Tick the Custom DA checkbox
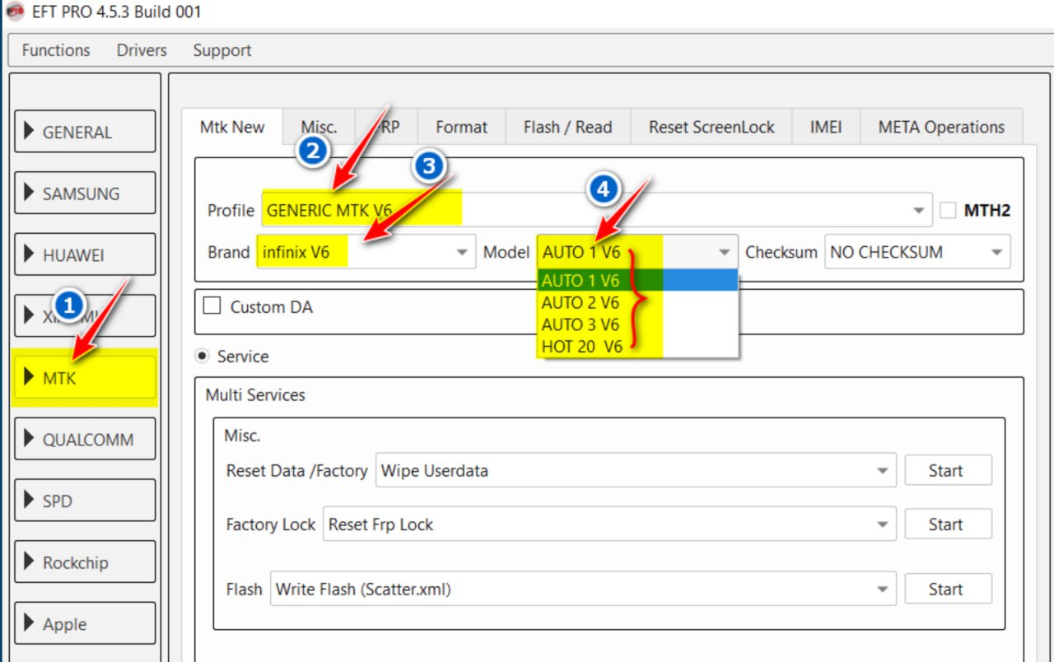1054x662 pixels. [x=212, y=306]
